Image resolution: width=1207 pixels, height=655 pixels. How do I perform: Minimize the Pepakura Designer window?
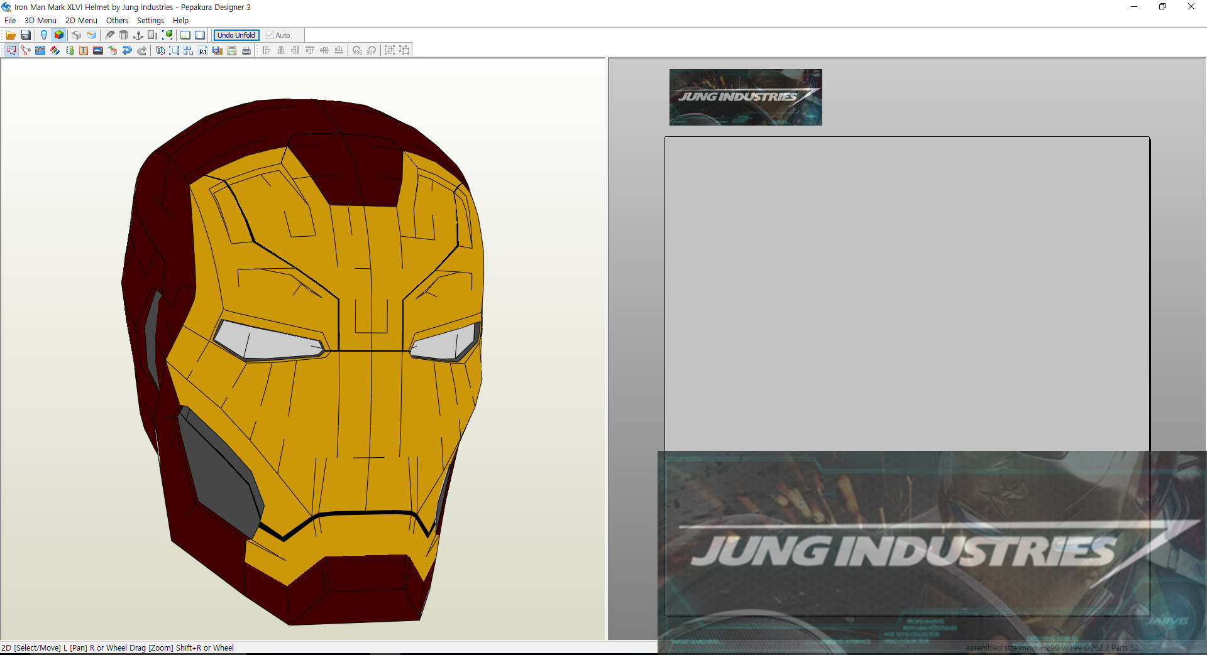click(x=1134, y=7)
